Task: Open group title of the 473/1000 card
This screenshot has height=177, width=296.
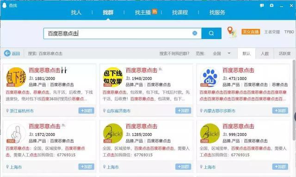Action: point(239,70)
